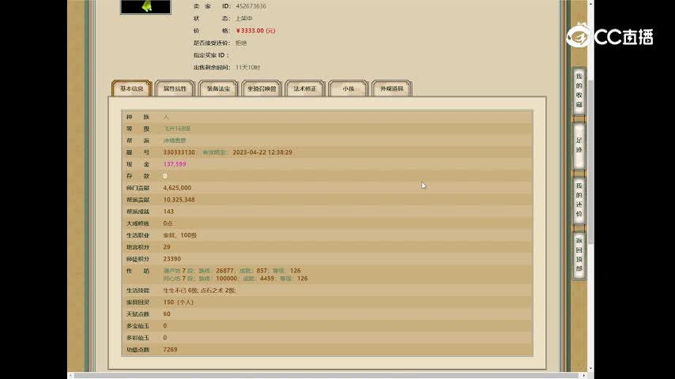The height and width of the screenshot is (379, 675).
Task: Switch to the 法术修正 tab
Action: pyautogui.click(x=304, y=89)
